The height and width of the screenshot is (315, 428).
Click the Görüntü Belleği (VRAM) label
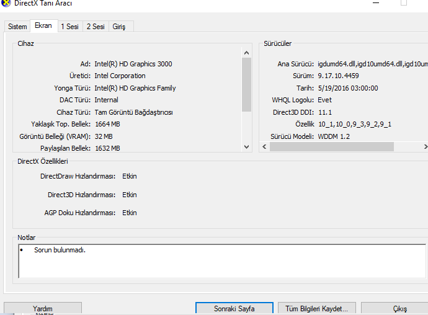[55, 136]
